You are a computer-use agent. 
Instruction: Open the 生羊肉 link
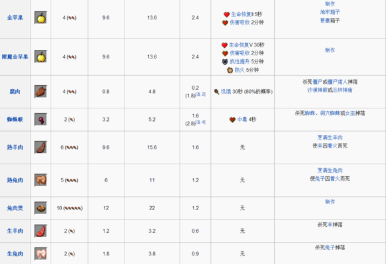[15, 231]
